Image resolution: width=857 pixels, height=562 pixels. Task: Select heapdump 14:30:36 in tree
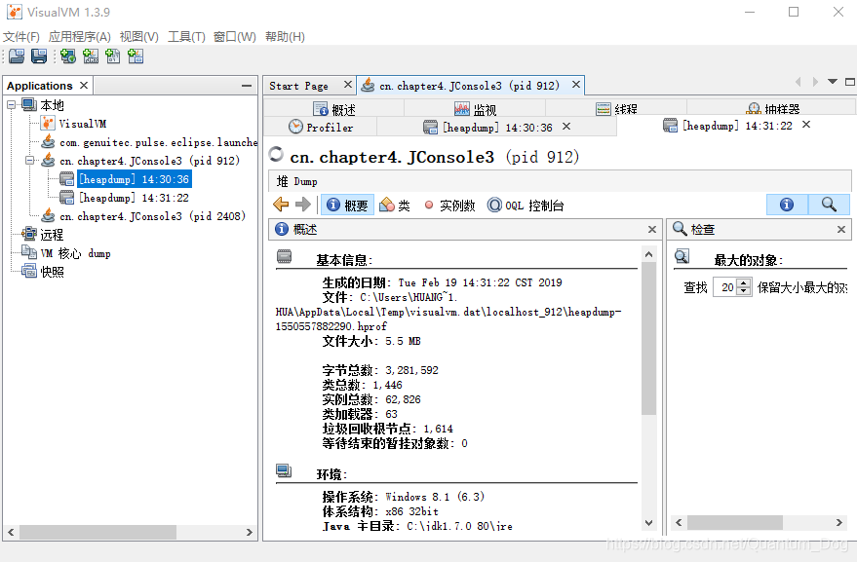click(135, 179)
